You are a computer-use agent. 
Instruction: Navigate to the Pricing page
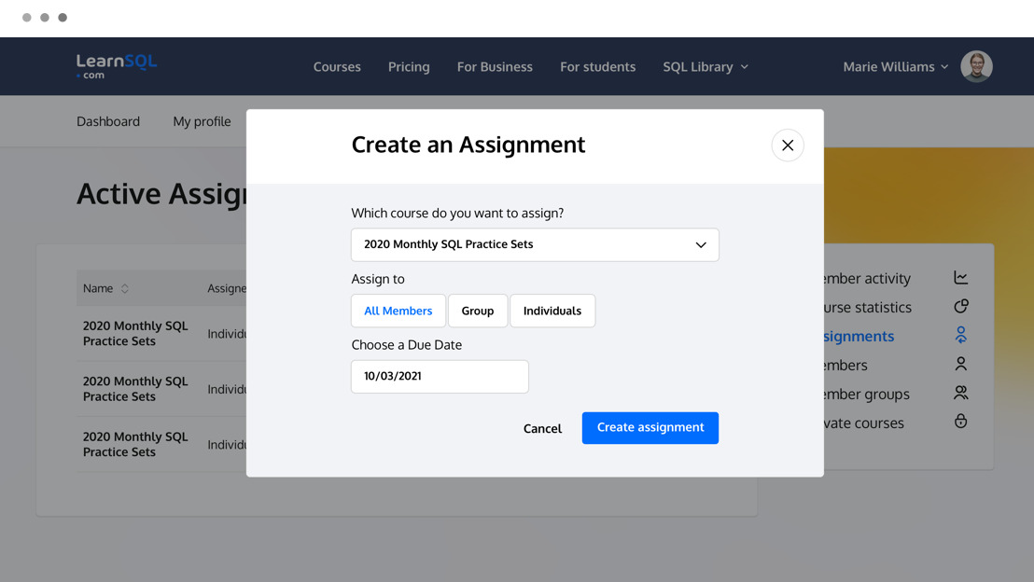click(x=408, y=66)
